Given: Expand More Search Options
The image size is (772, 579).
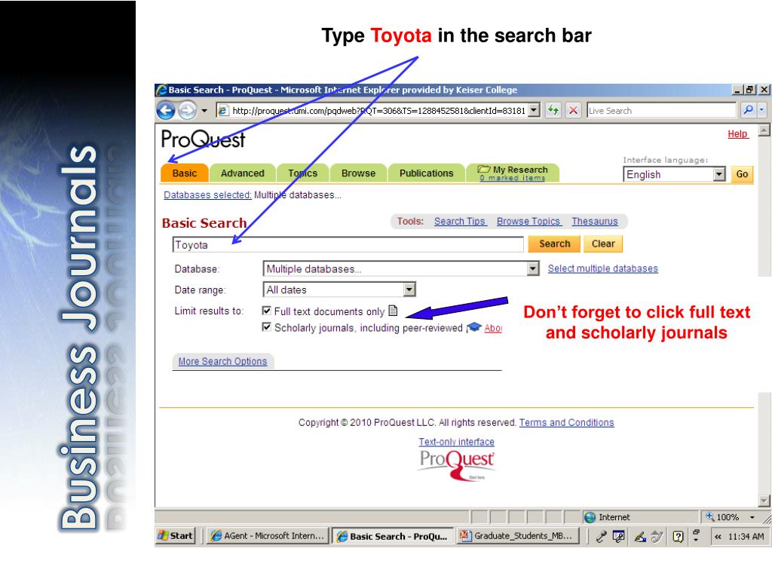Looking at the screenshot, I should coord(222,361).
